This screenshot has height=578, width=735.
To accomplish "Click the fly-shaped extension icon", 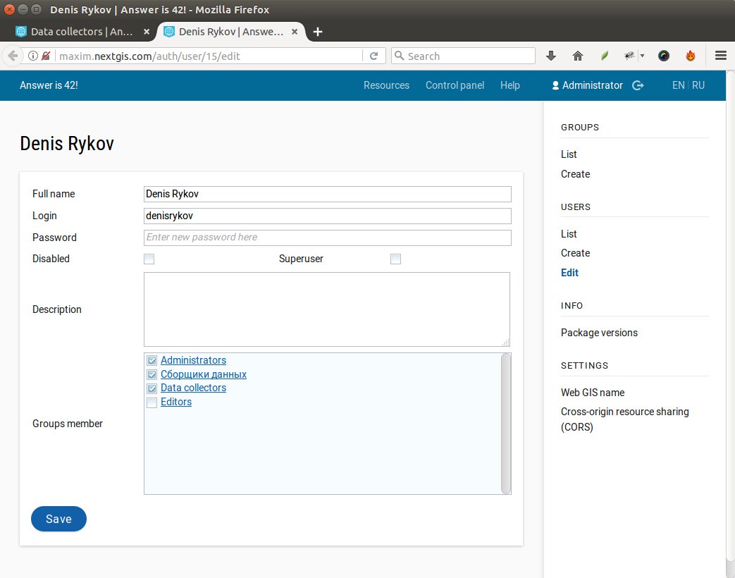I will 629,55.
